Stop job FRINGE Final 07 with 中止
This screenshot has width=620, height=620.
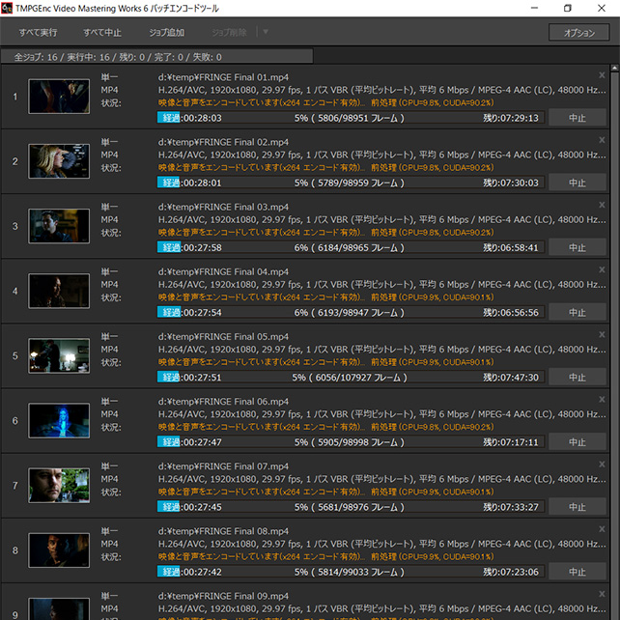click(x=578, y=506)
